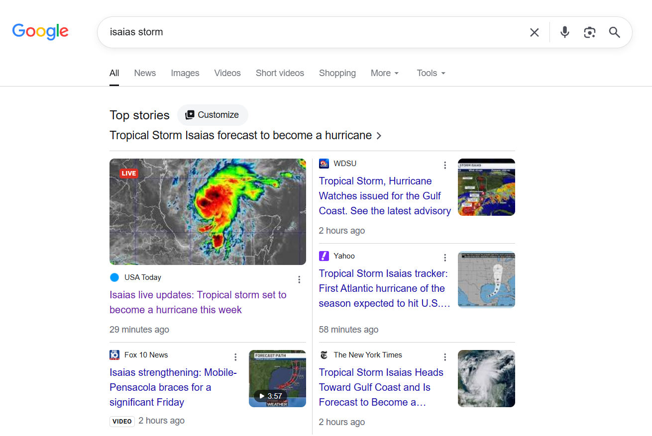Switch to the News tab
This screenshot has width=652, height=436.
[x=145, y=73]
